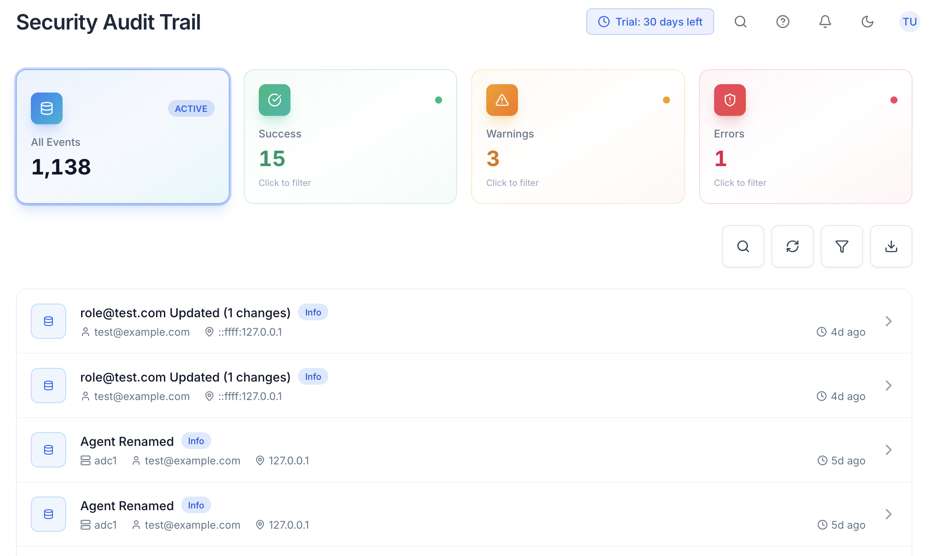Expand the second role@test.com update event

(x=888, y=385)
